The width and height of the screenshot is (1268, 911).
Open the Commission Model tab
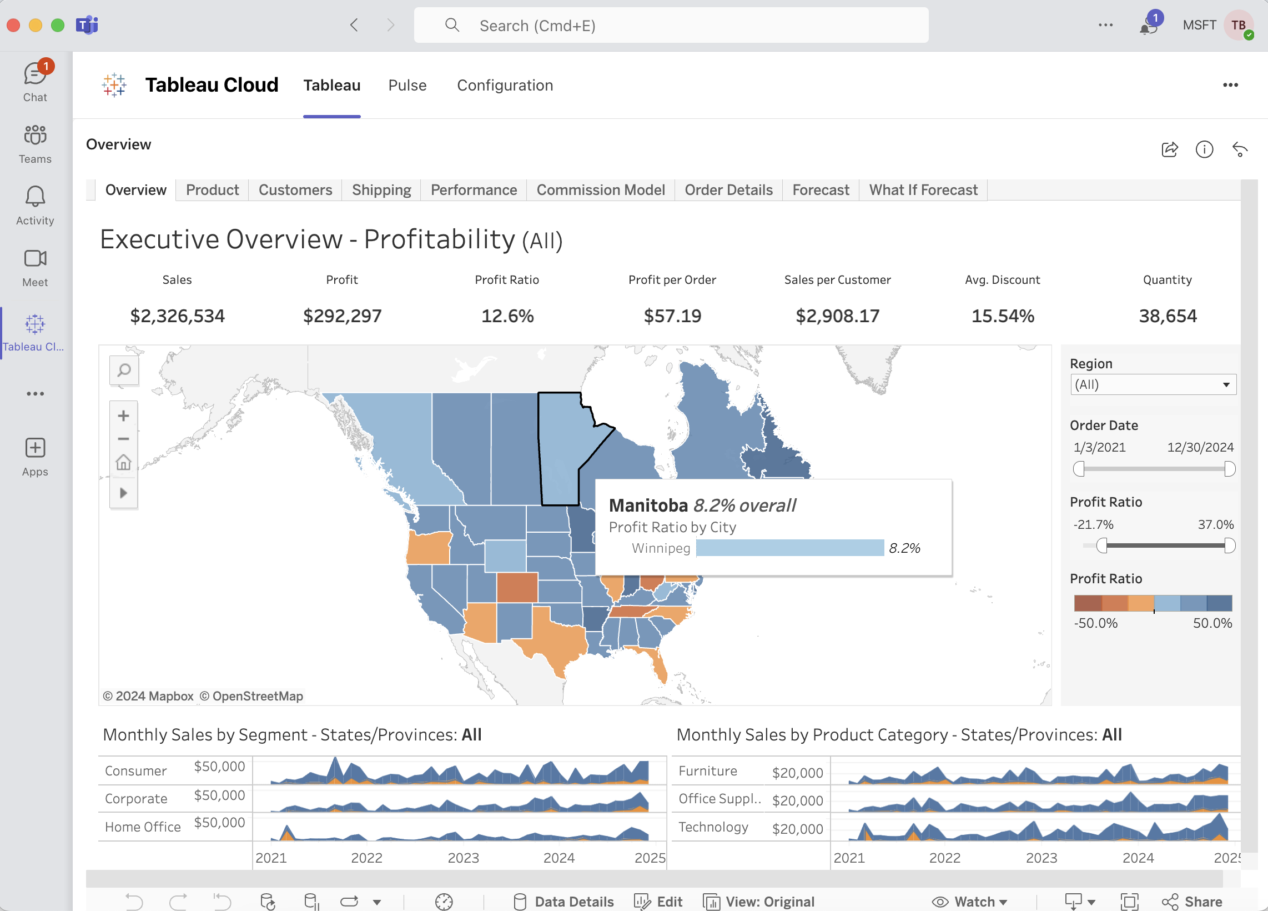coord(601,190)
